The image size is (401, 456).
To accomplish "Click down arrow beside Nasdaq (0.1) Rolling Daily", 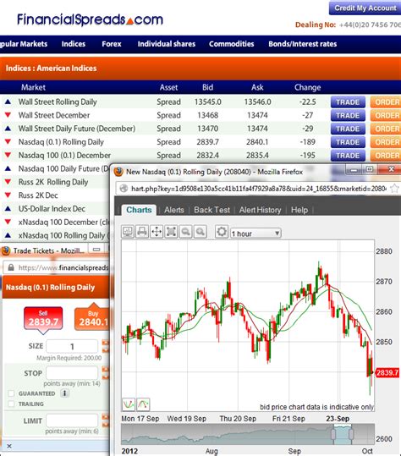I will 8,142.
